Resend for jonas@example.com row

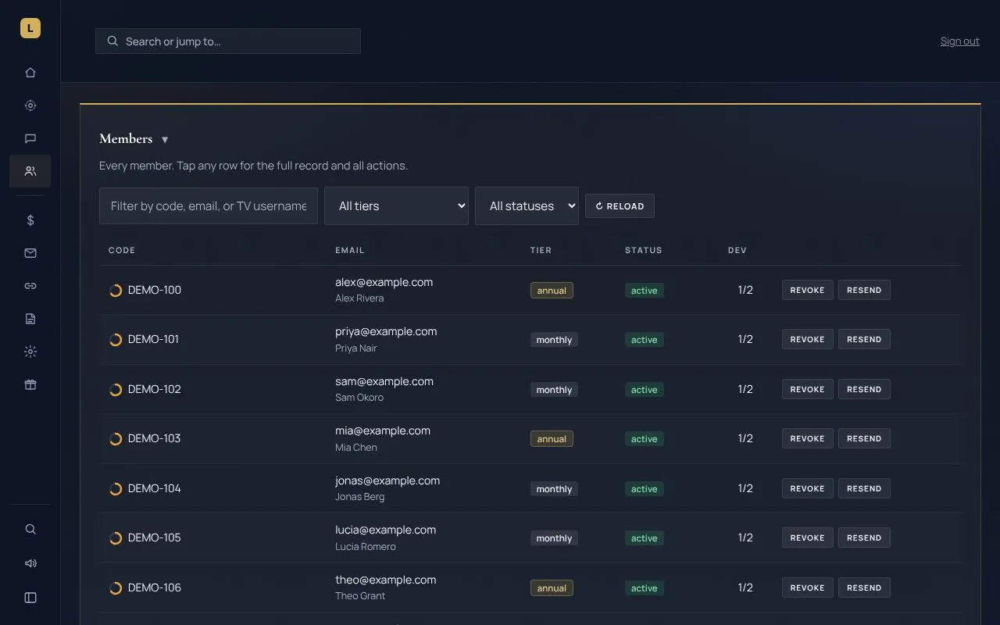coord(864,488)
